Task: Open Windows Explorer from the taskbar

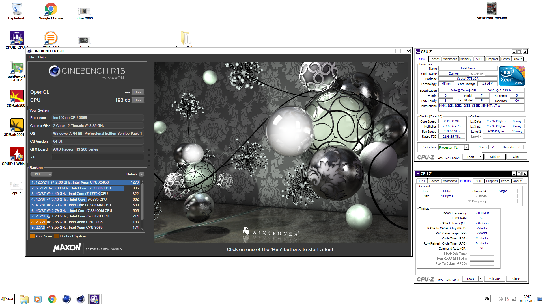Action: [x=24, y=299]
